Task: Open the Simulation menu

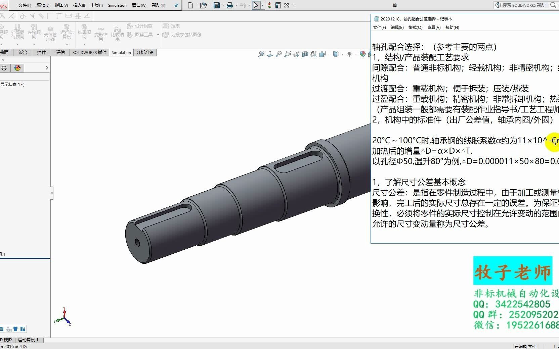Action: pyautogui.click(x=117, y=5)
